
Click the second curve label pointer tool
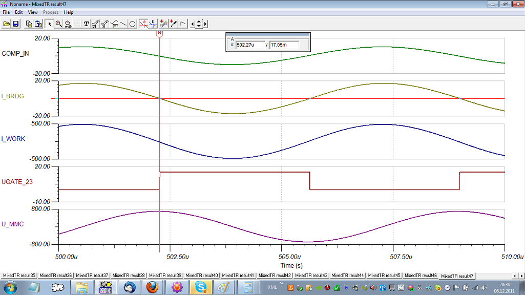105,24
